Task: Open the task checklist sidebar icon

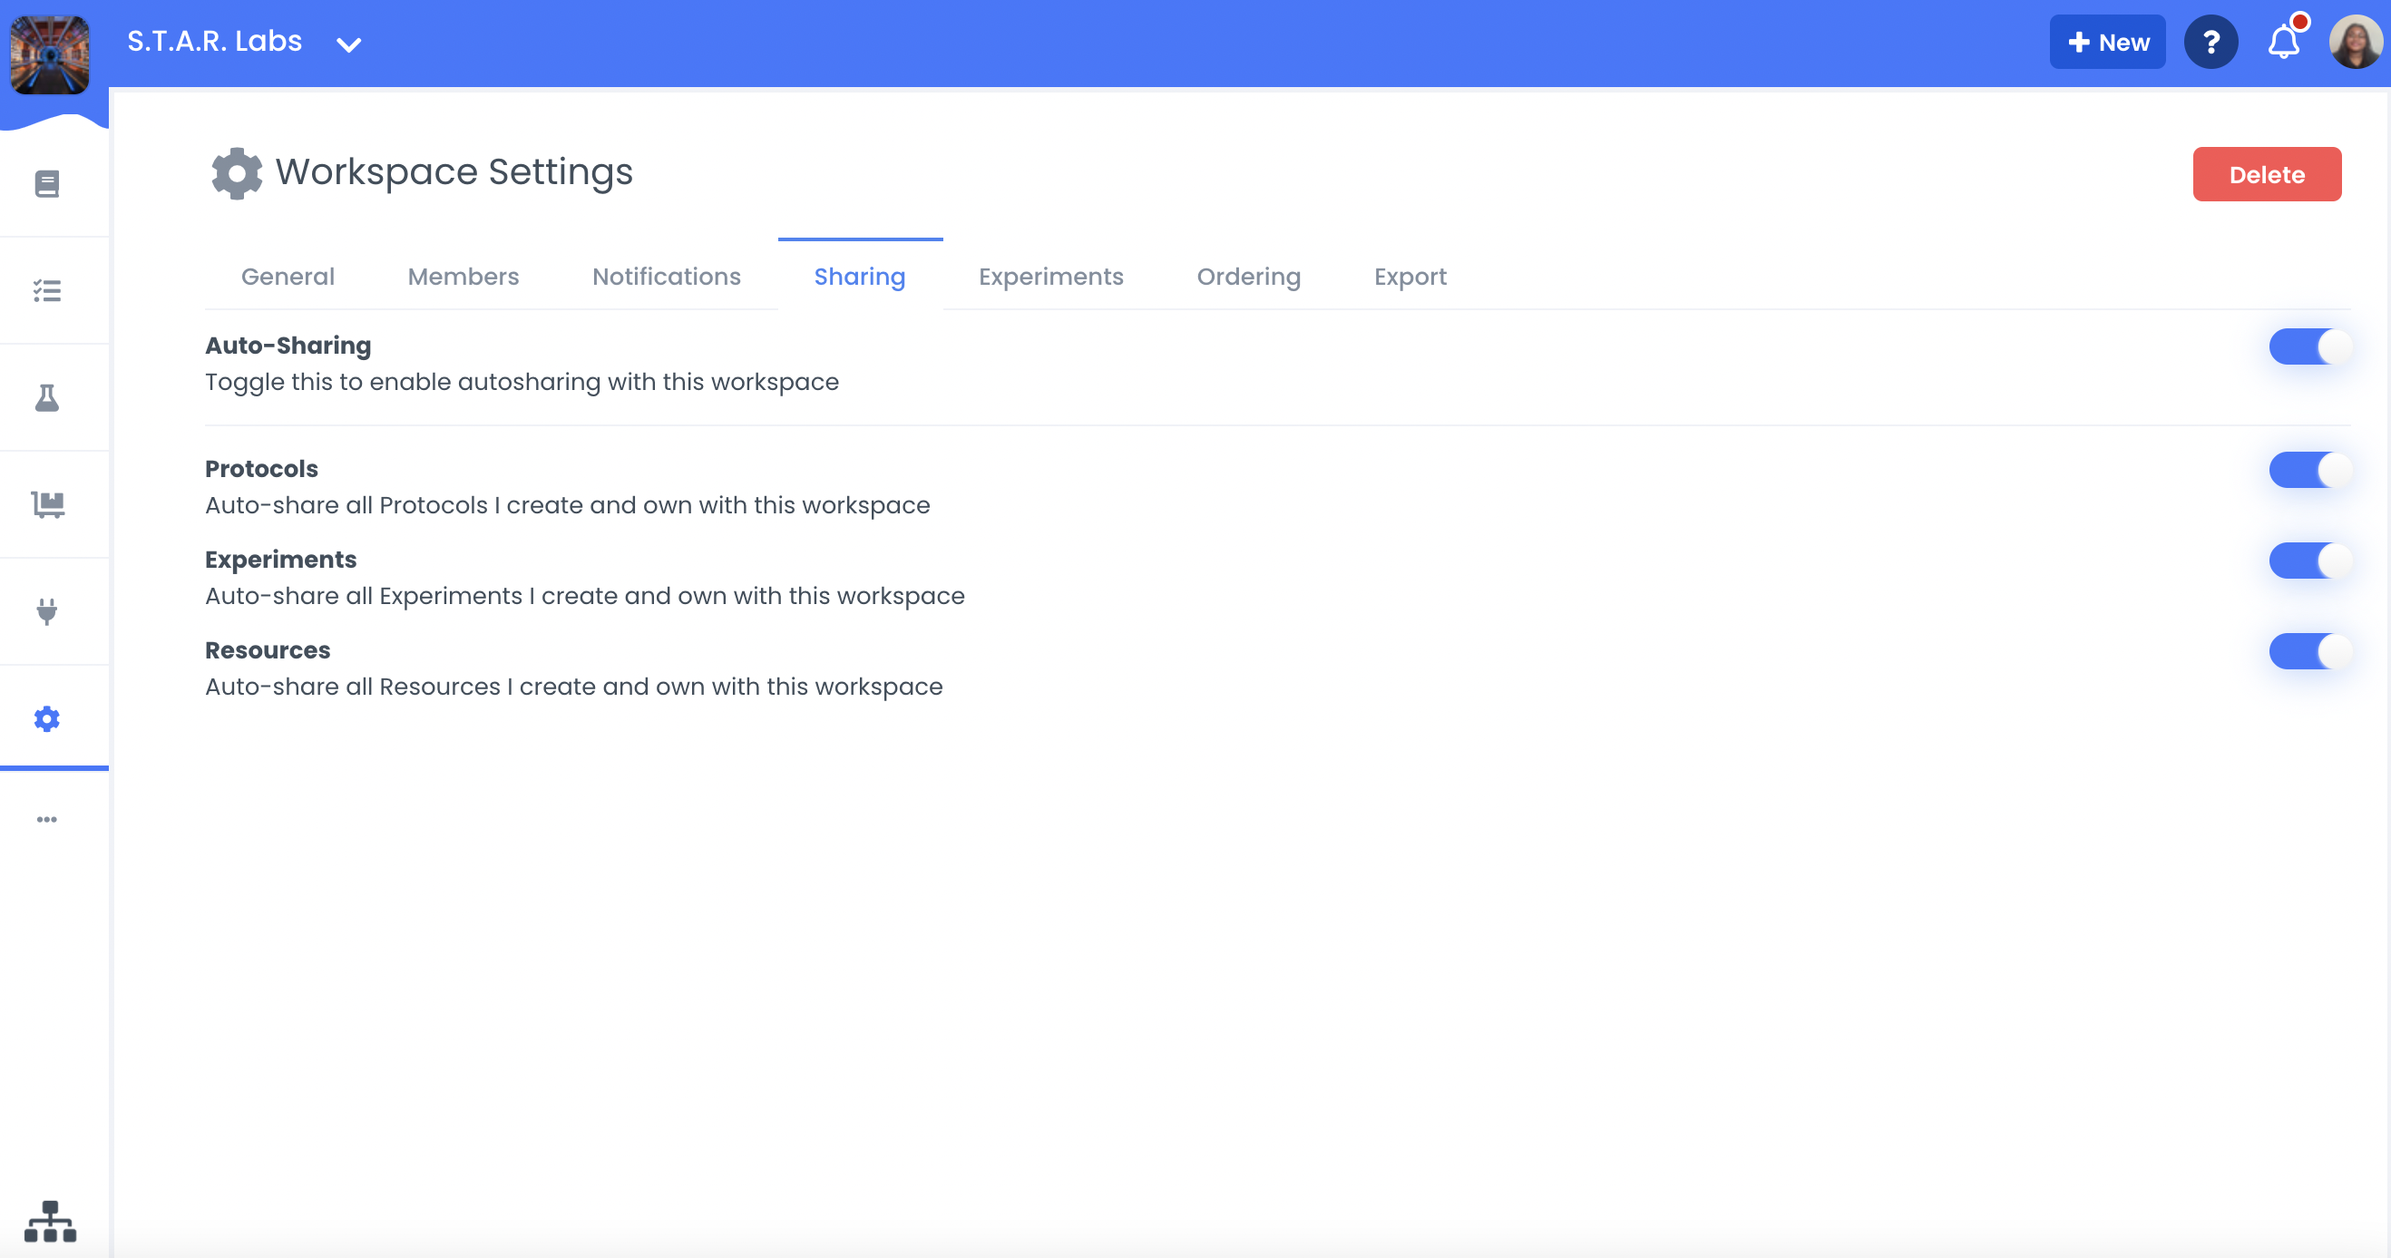Action: [x=47, y=290]
